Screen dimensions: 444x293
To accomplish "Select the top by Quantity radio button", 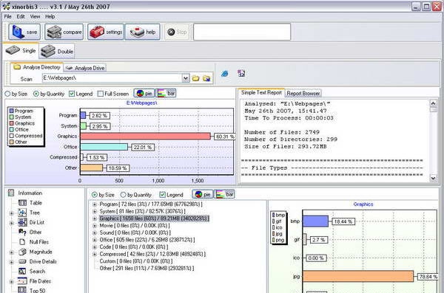I will [36, 94].
